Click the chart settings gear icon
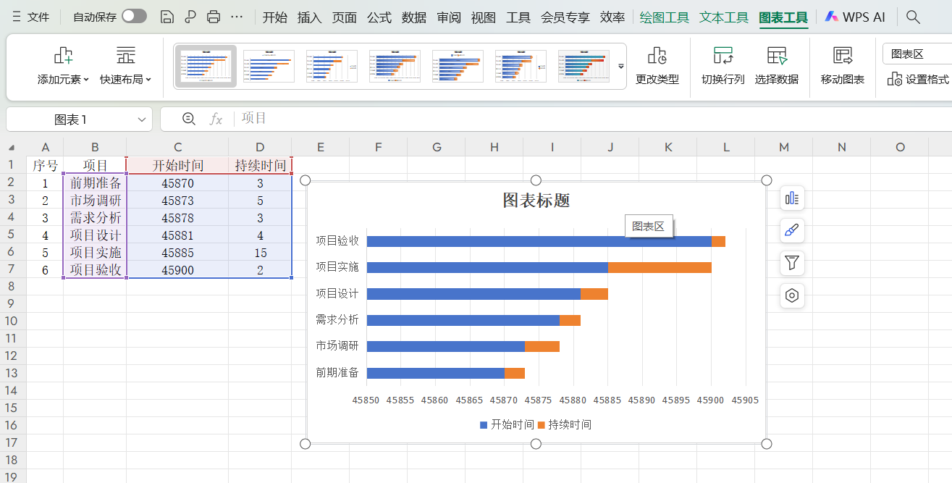This screenshot has height=483, width=952. (x=792, y=295)
